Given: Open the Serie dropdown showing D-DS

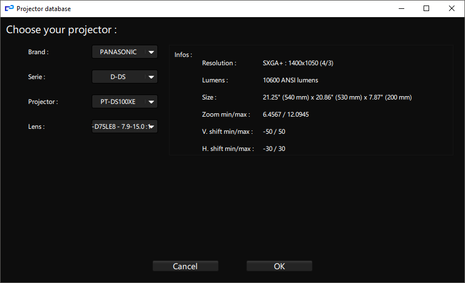Looking at the screenshot, I should 125,77.
